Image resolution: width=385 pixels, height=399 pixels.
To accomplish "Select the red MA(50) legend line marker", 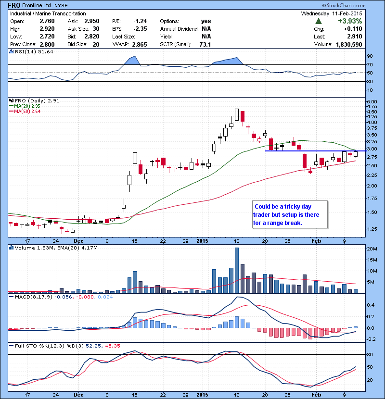I will [x=11, y=112].
